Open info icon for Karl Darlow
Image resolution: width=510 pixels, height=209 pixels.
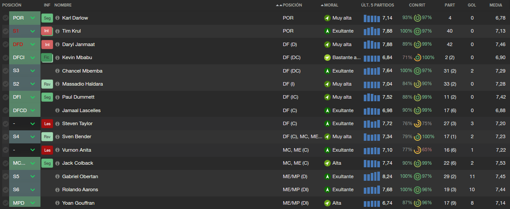point(57,18)
